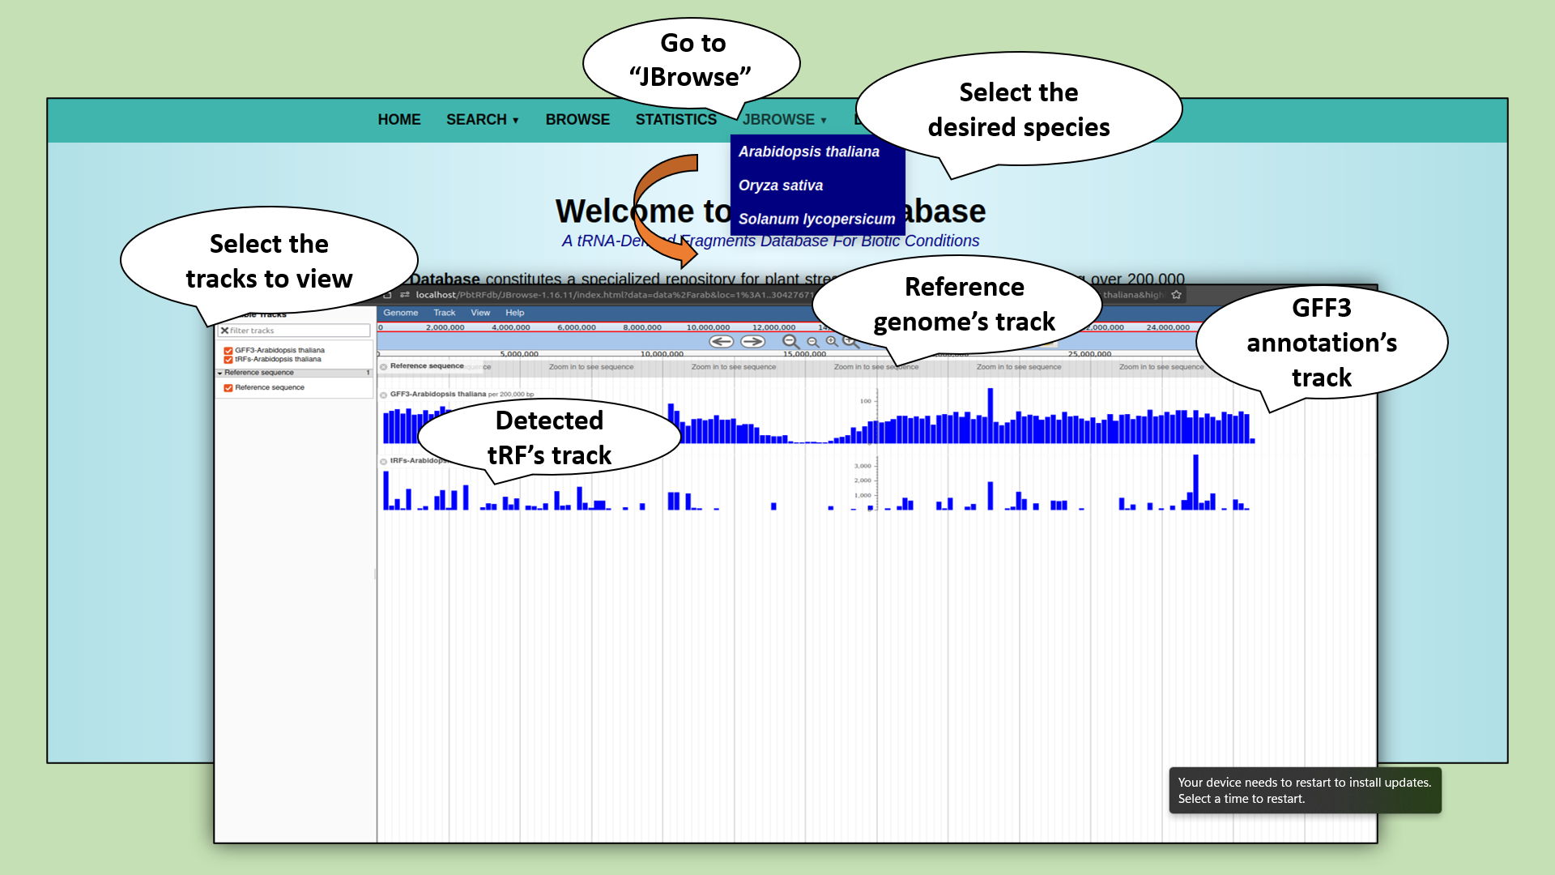This screenshot has height=875, width=1555.
Task: Uncheck tRFs-Arabidopsis thaliana track checkbox
Action: [228, 360]
